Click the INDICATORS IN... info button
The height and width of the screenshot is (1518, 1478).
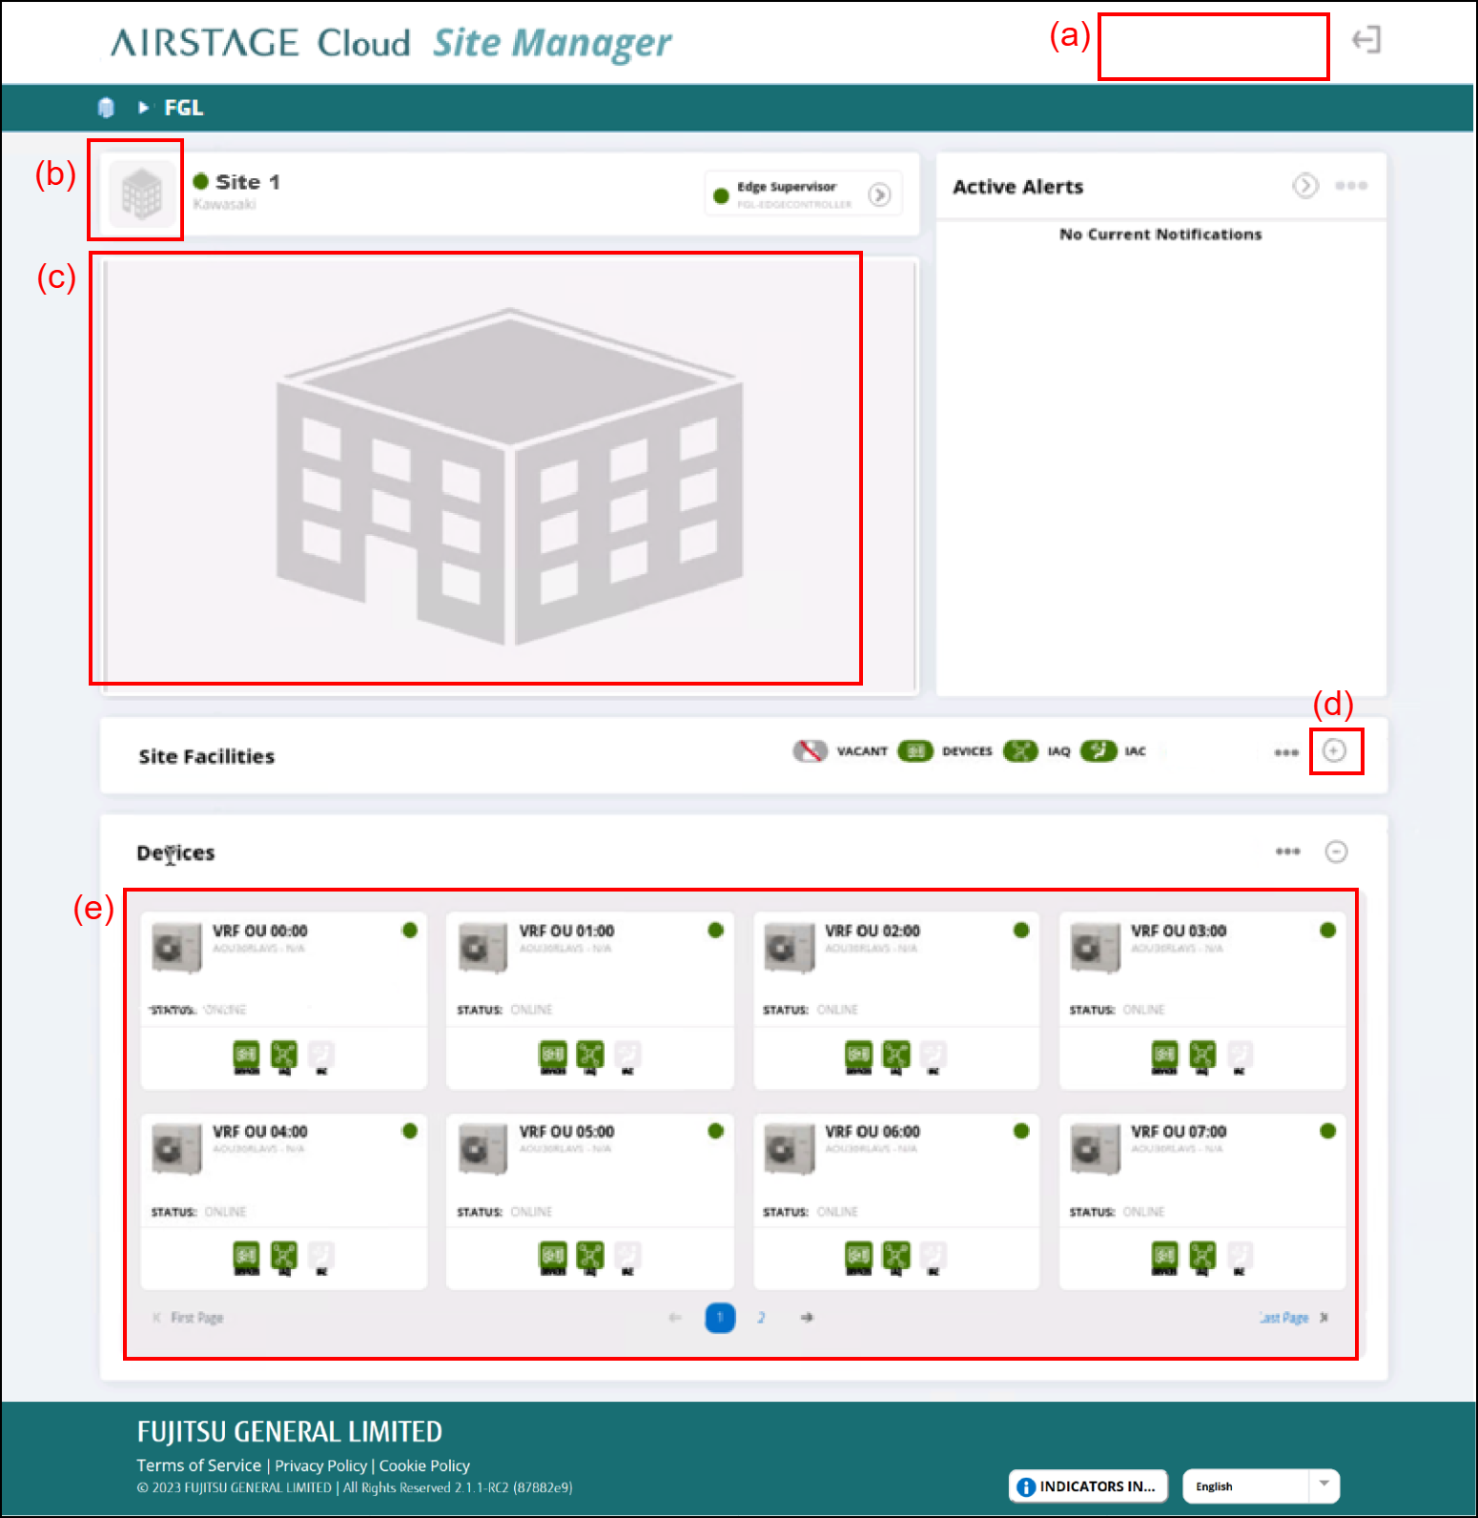click(x=1087, y=1486)
